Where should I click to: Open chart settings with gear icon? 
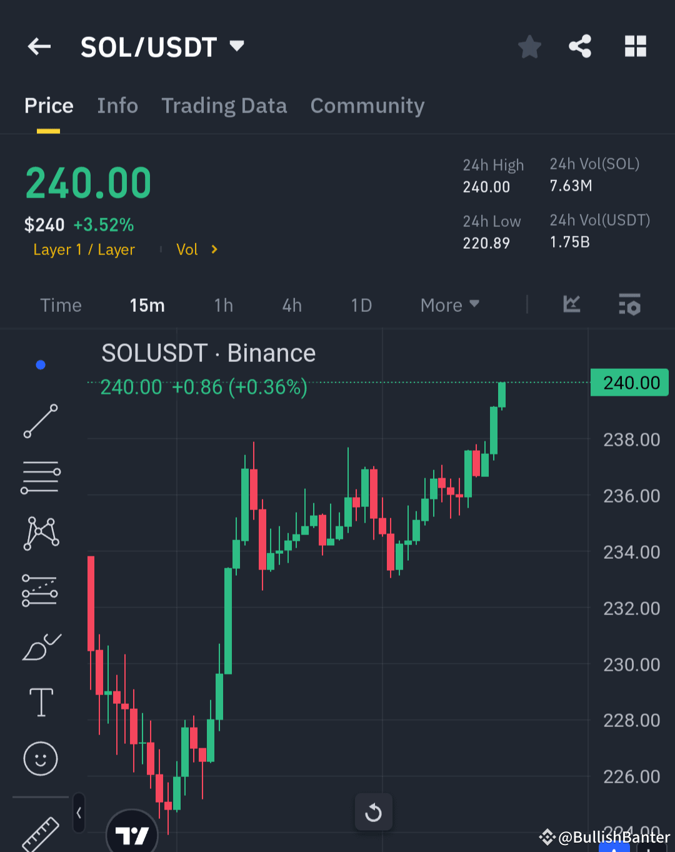[x=629, y=305]
